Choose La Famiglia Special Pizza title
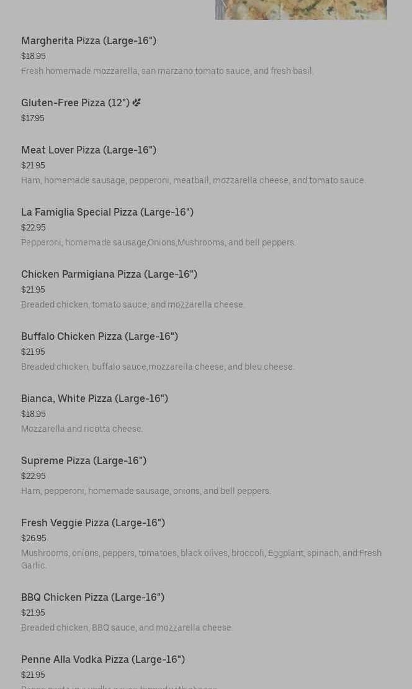 click(x=107, y=212)
